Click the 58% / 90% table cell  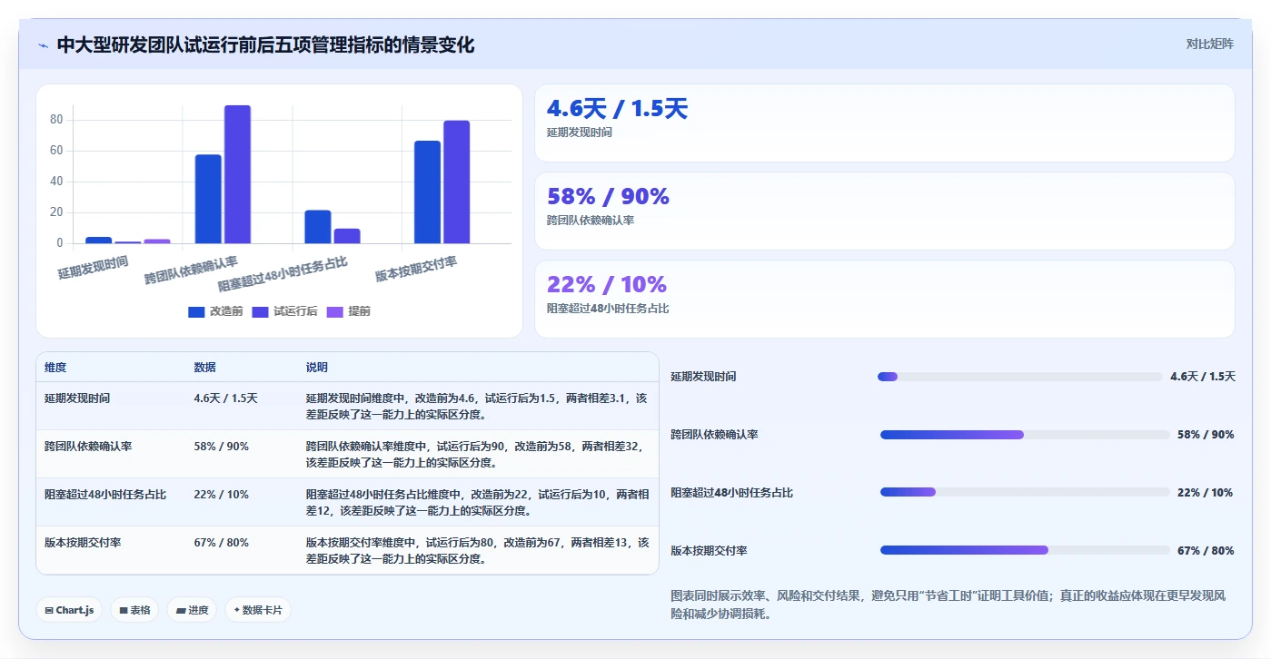click(221, 447)
